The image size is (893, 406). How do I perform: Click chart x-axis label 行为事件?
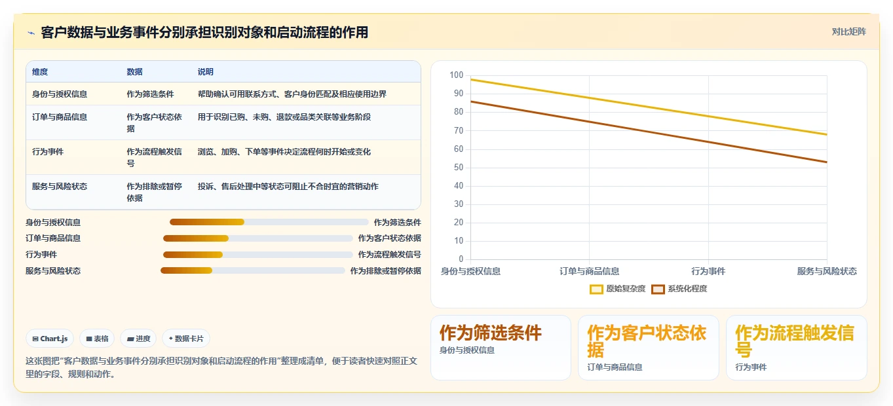coord(708,271)
